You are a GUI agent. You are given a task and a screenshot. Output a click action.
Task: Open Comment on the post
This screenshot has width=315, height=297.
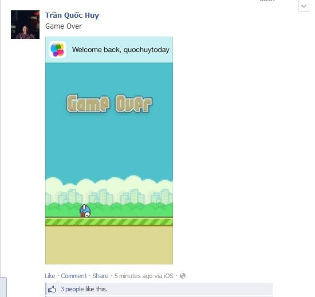click(74, 276)
